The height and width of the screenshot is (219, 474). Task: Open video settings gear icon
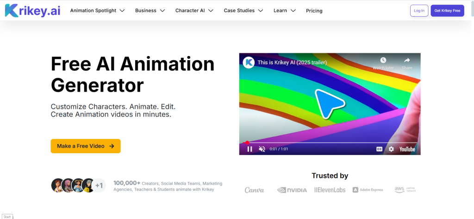[x=391, y=149]
